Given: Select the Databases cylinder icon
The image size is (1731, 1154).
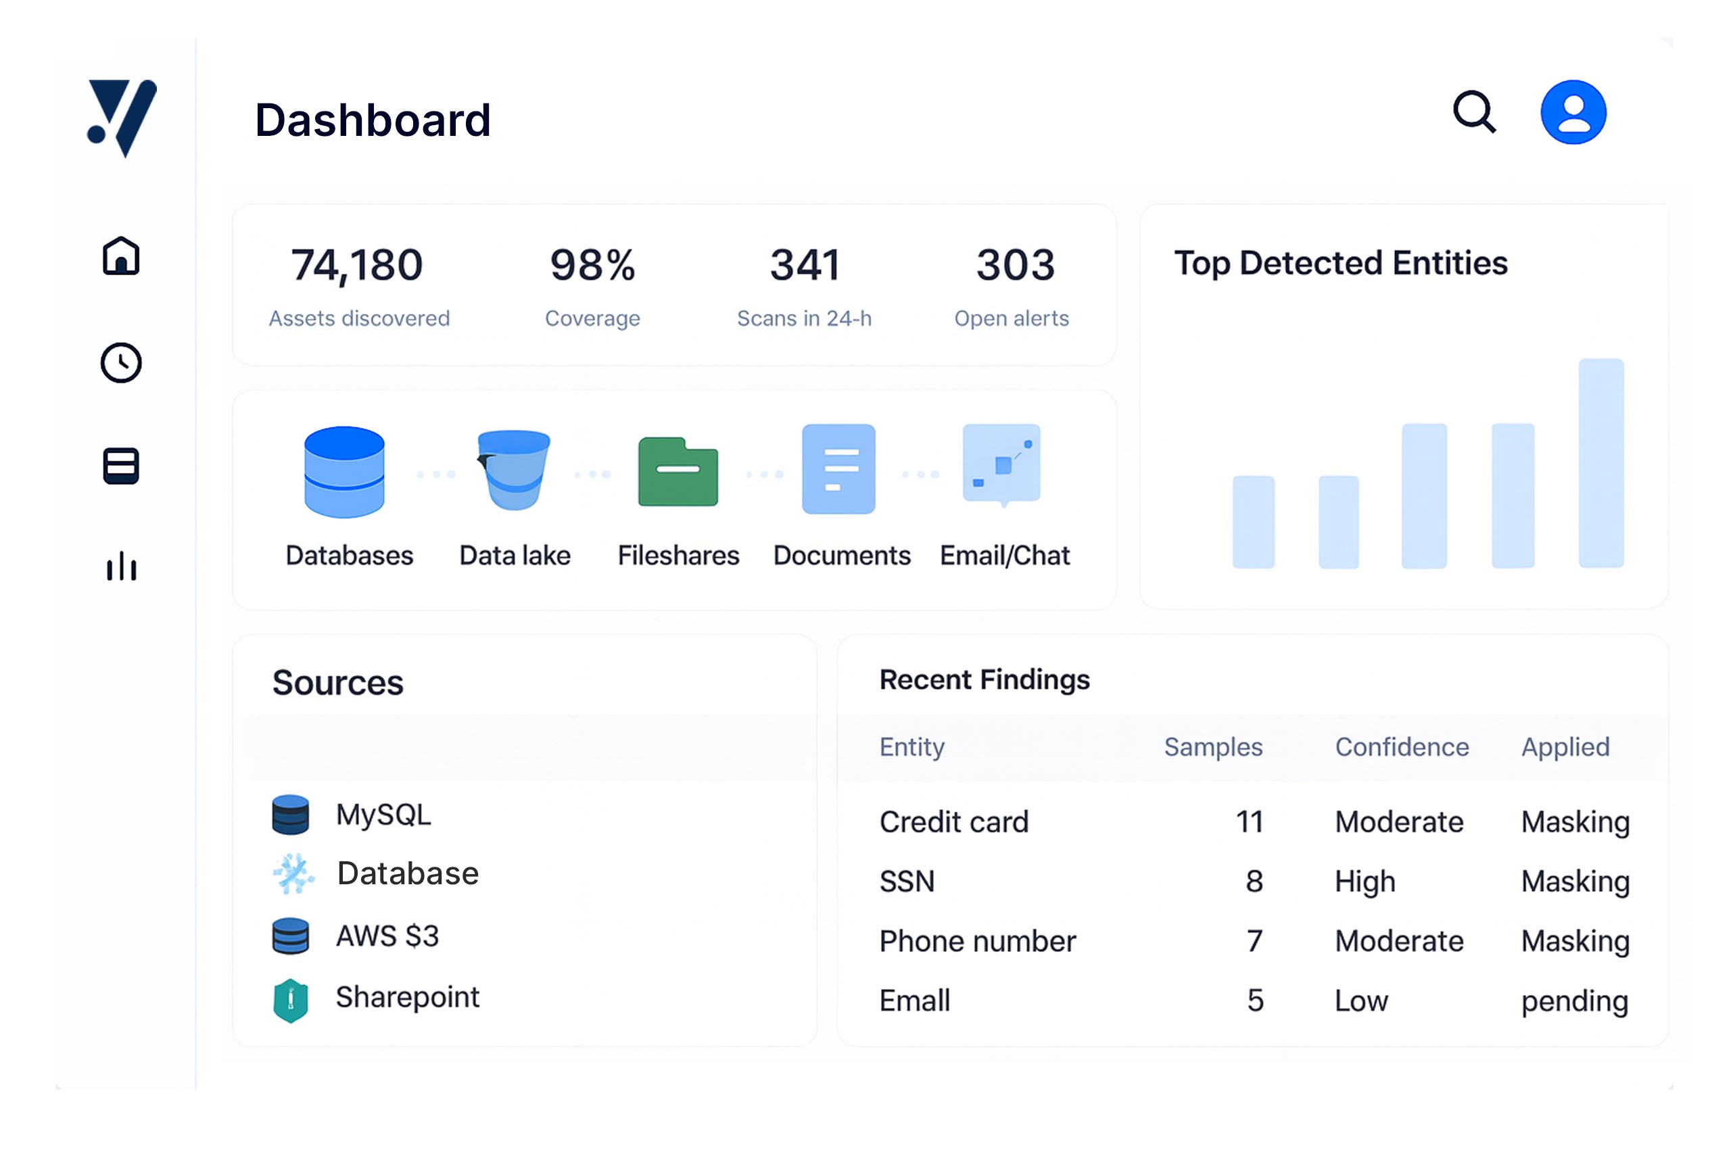Looking at the screenshot, I should point(344,472).
